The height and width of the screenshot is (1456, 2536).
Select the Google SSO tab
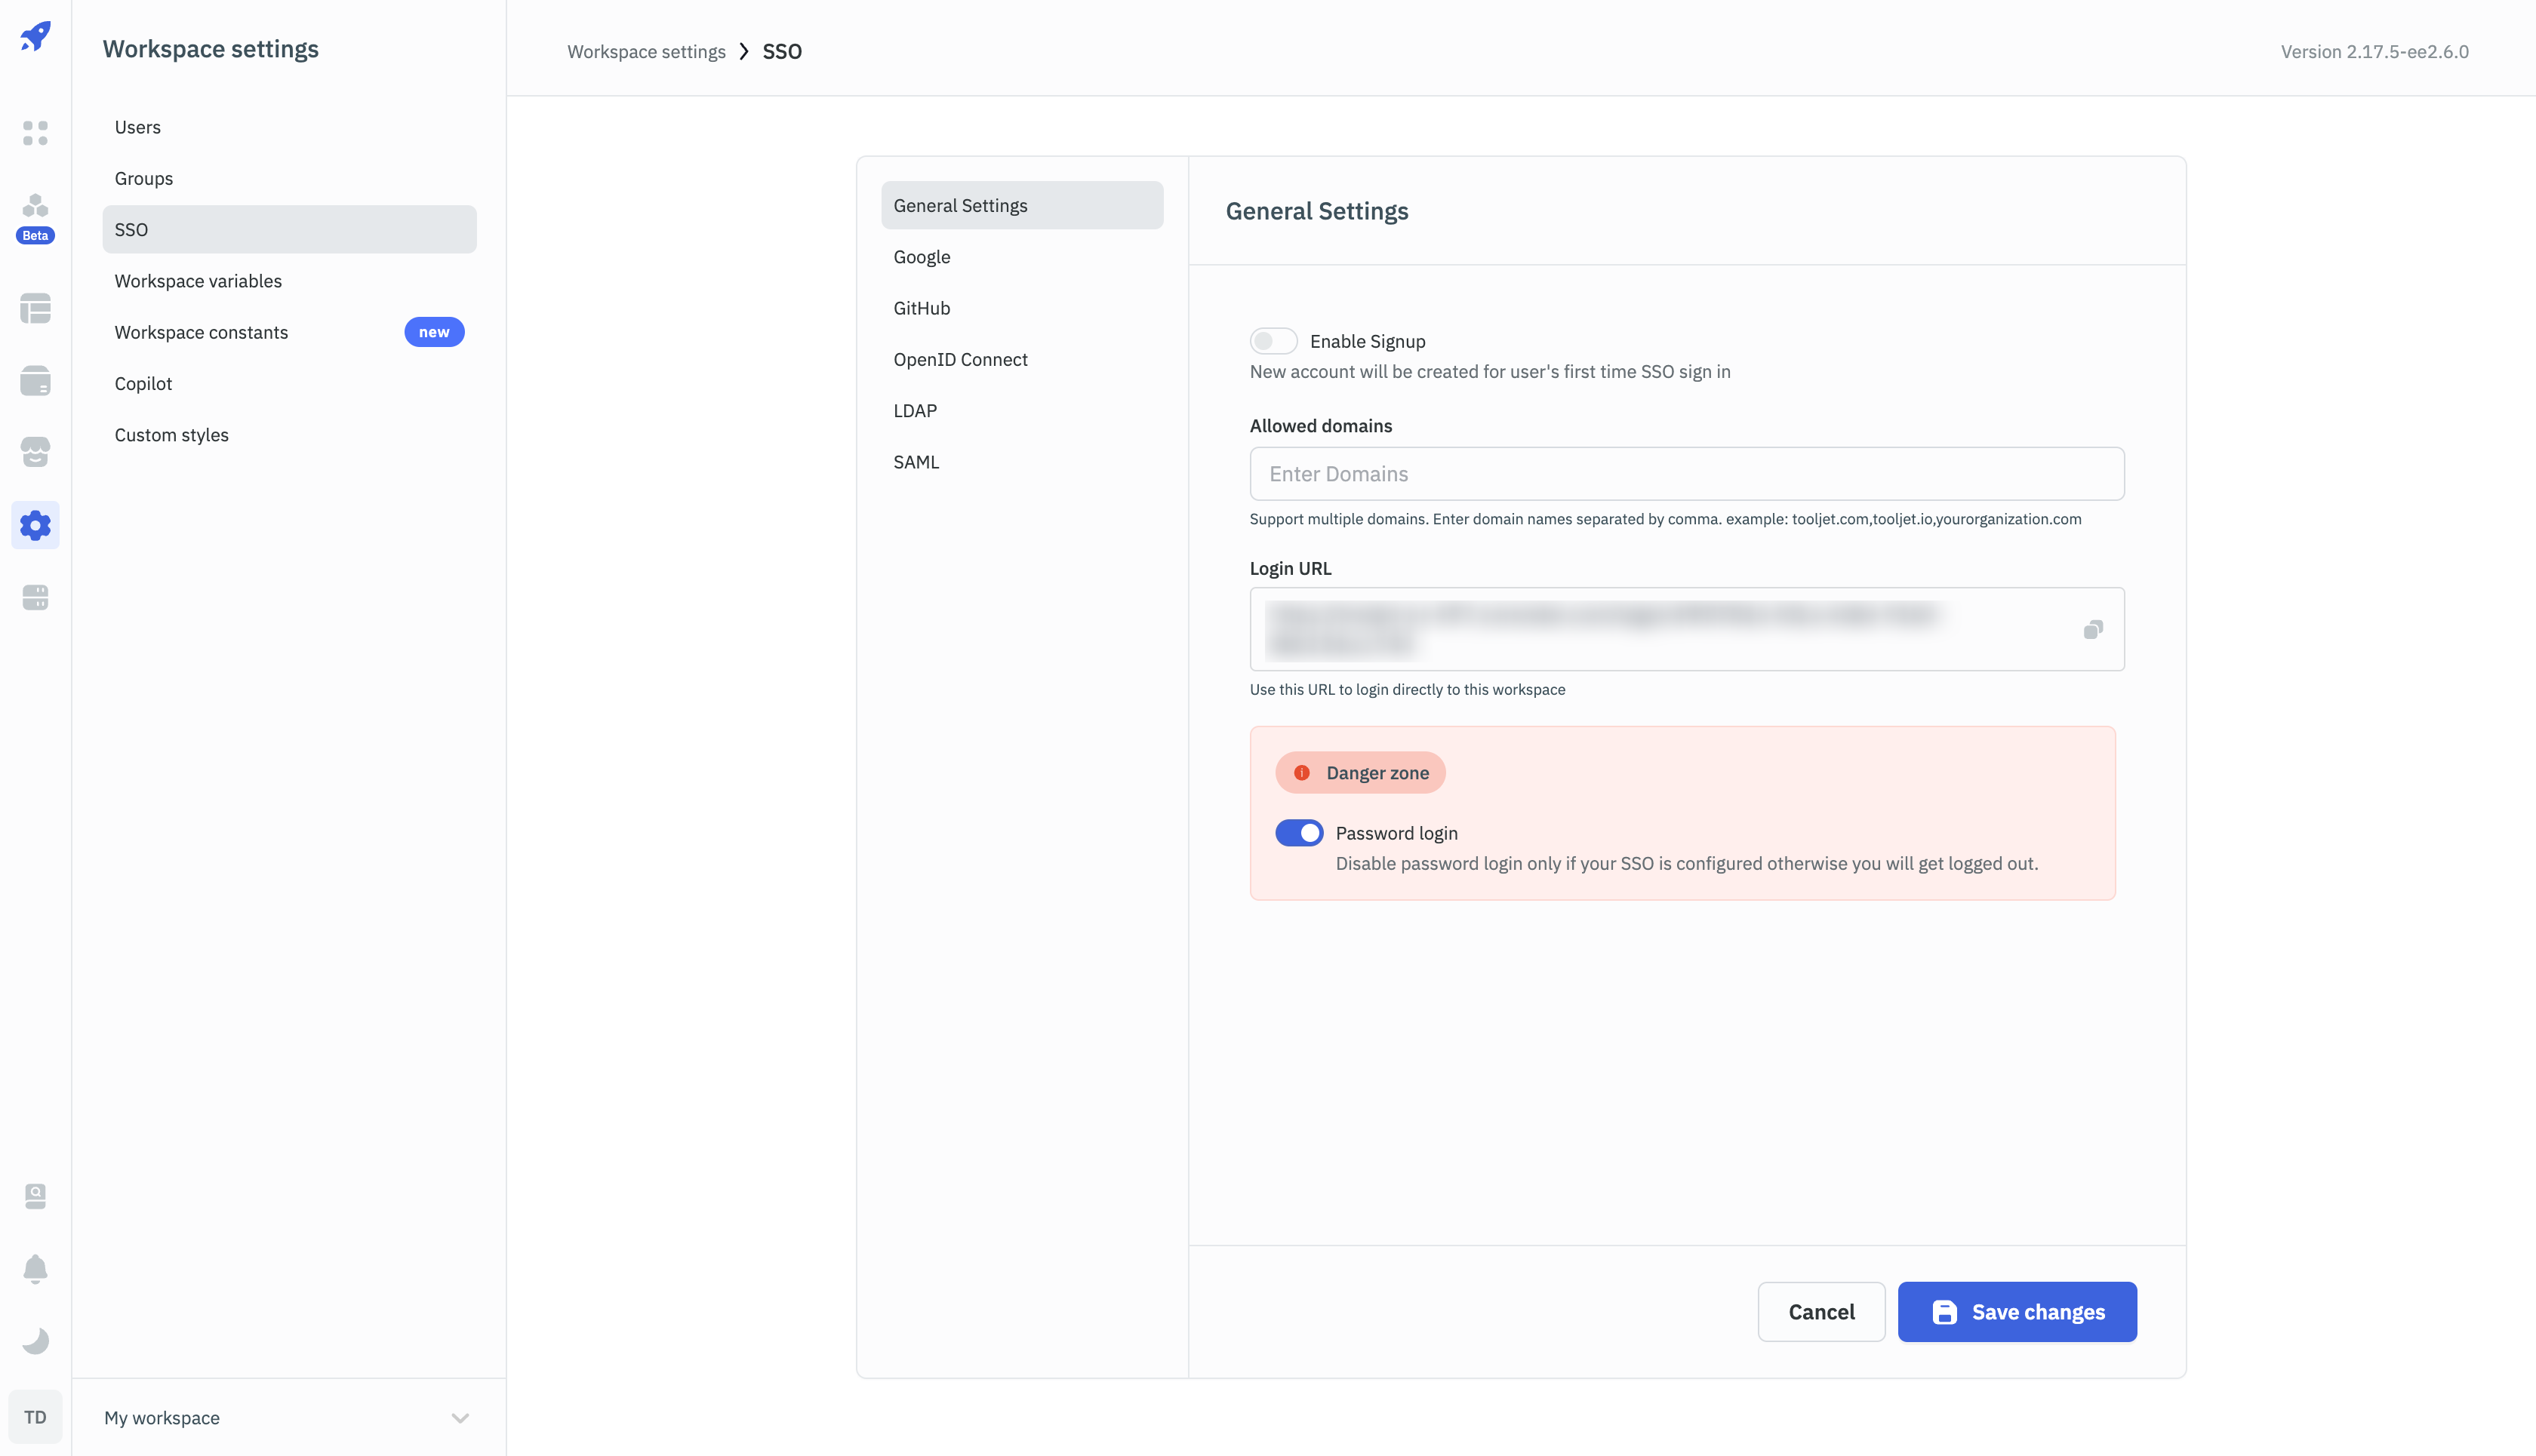coord(922,257)
